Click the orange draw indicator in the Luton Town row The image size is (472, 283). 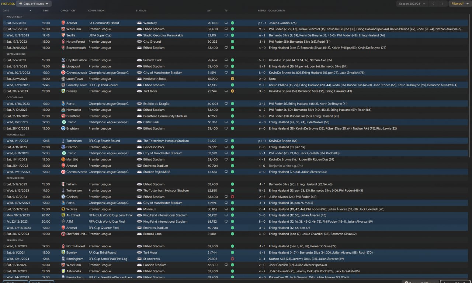[x=232, y=79]
